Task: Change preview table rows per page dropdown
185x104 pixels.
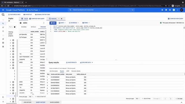Action: [x=31, y=97]
